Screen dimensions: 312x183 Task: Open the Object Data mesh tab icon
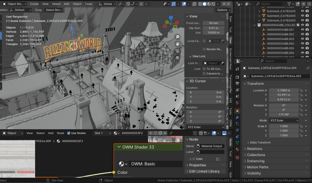(237, 143)
